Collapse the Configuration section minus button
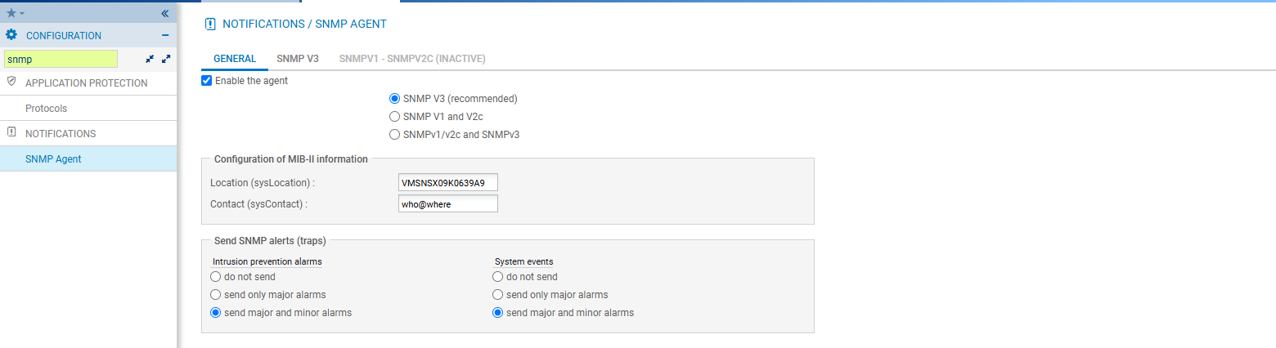The width and height of the screenshot is (1276, 348). (165, 35)
